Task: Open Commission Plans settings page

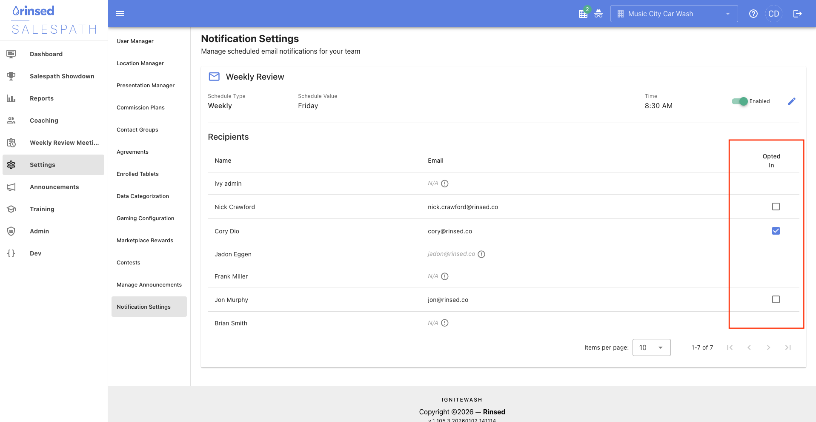Action: pyautogui.click(x=149, y=107)
